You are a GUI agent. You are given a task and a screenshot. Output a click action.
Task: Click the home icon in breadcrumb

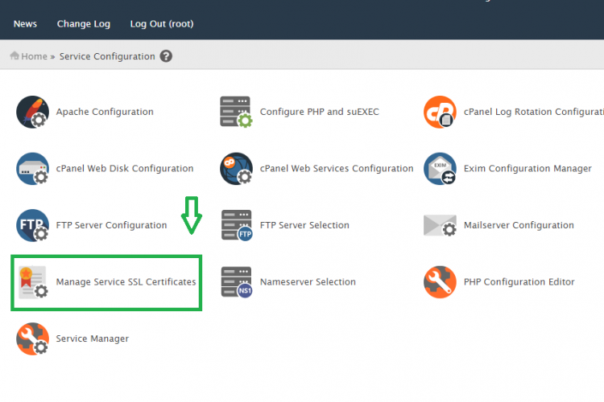14,55
